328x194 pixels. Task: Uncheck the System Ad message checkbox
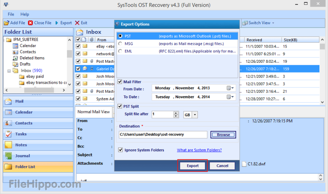tap(78, 99)
